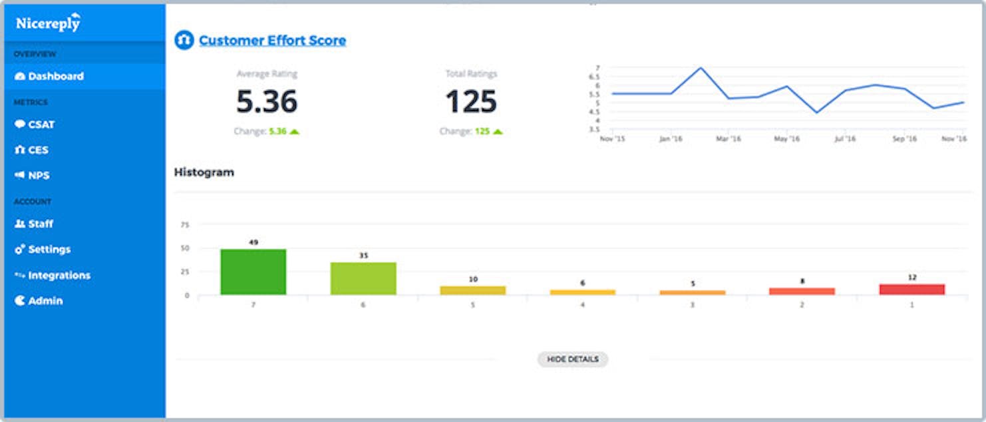Click the Average Rating label
986x422 pixels.
coord(267,74)
